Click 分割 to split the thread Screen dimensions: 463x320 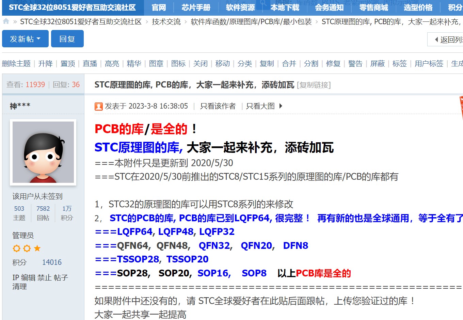click(x=311, y=64)
